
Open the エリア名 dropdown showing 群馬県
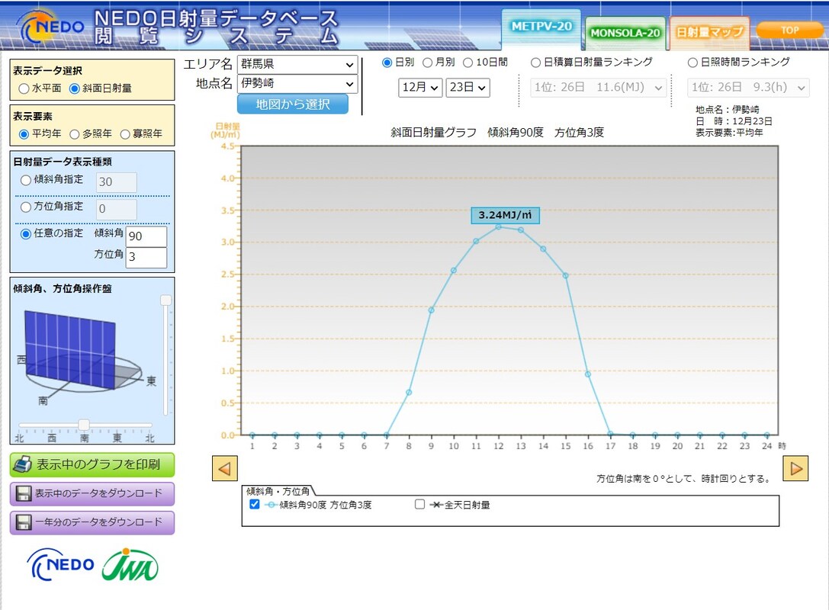297,65
